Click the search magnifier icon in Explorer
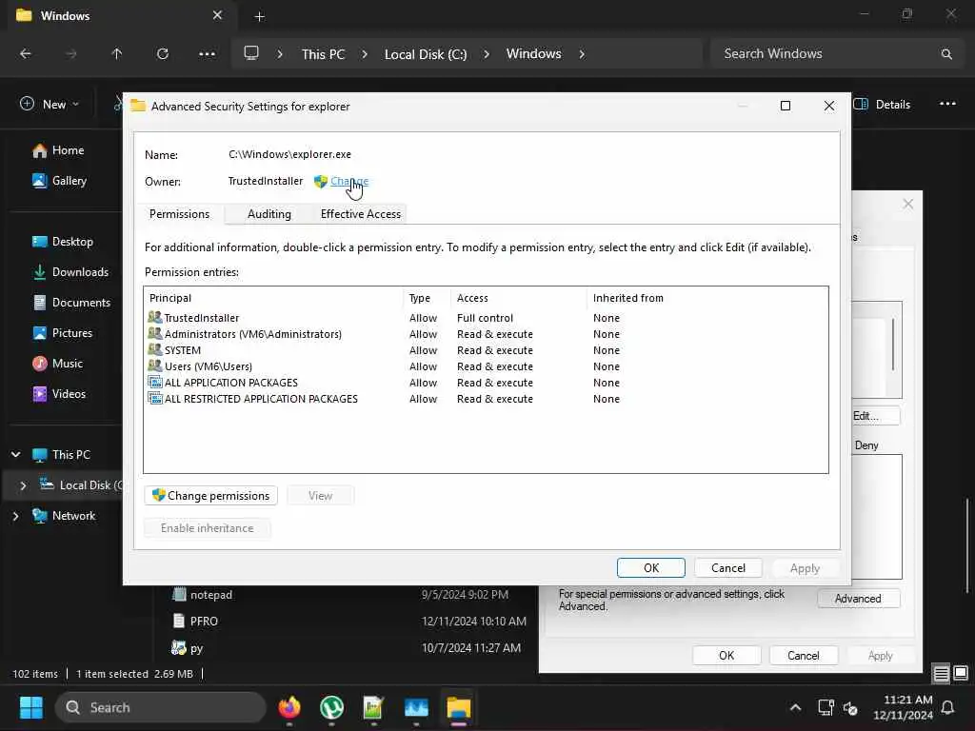The width and height of the screenshot is (975, 731). 946,54
